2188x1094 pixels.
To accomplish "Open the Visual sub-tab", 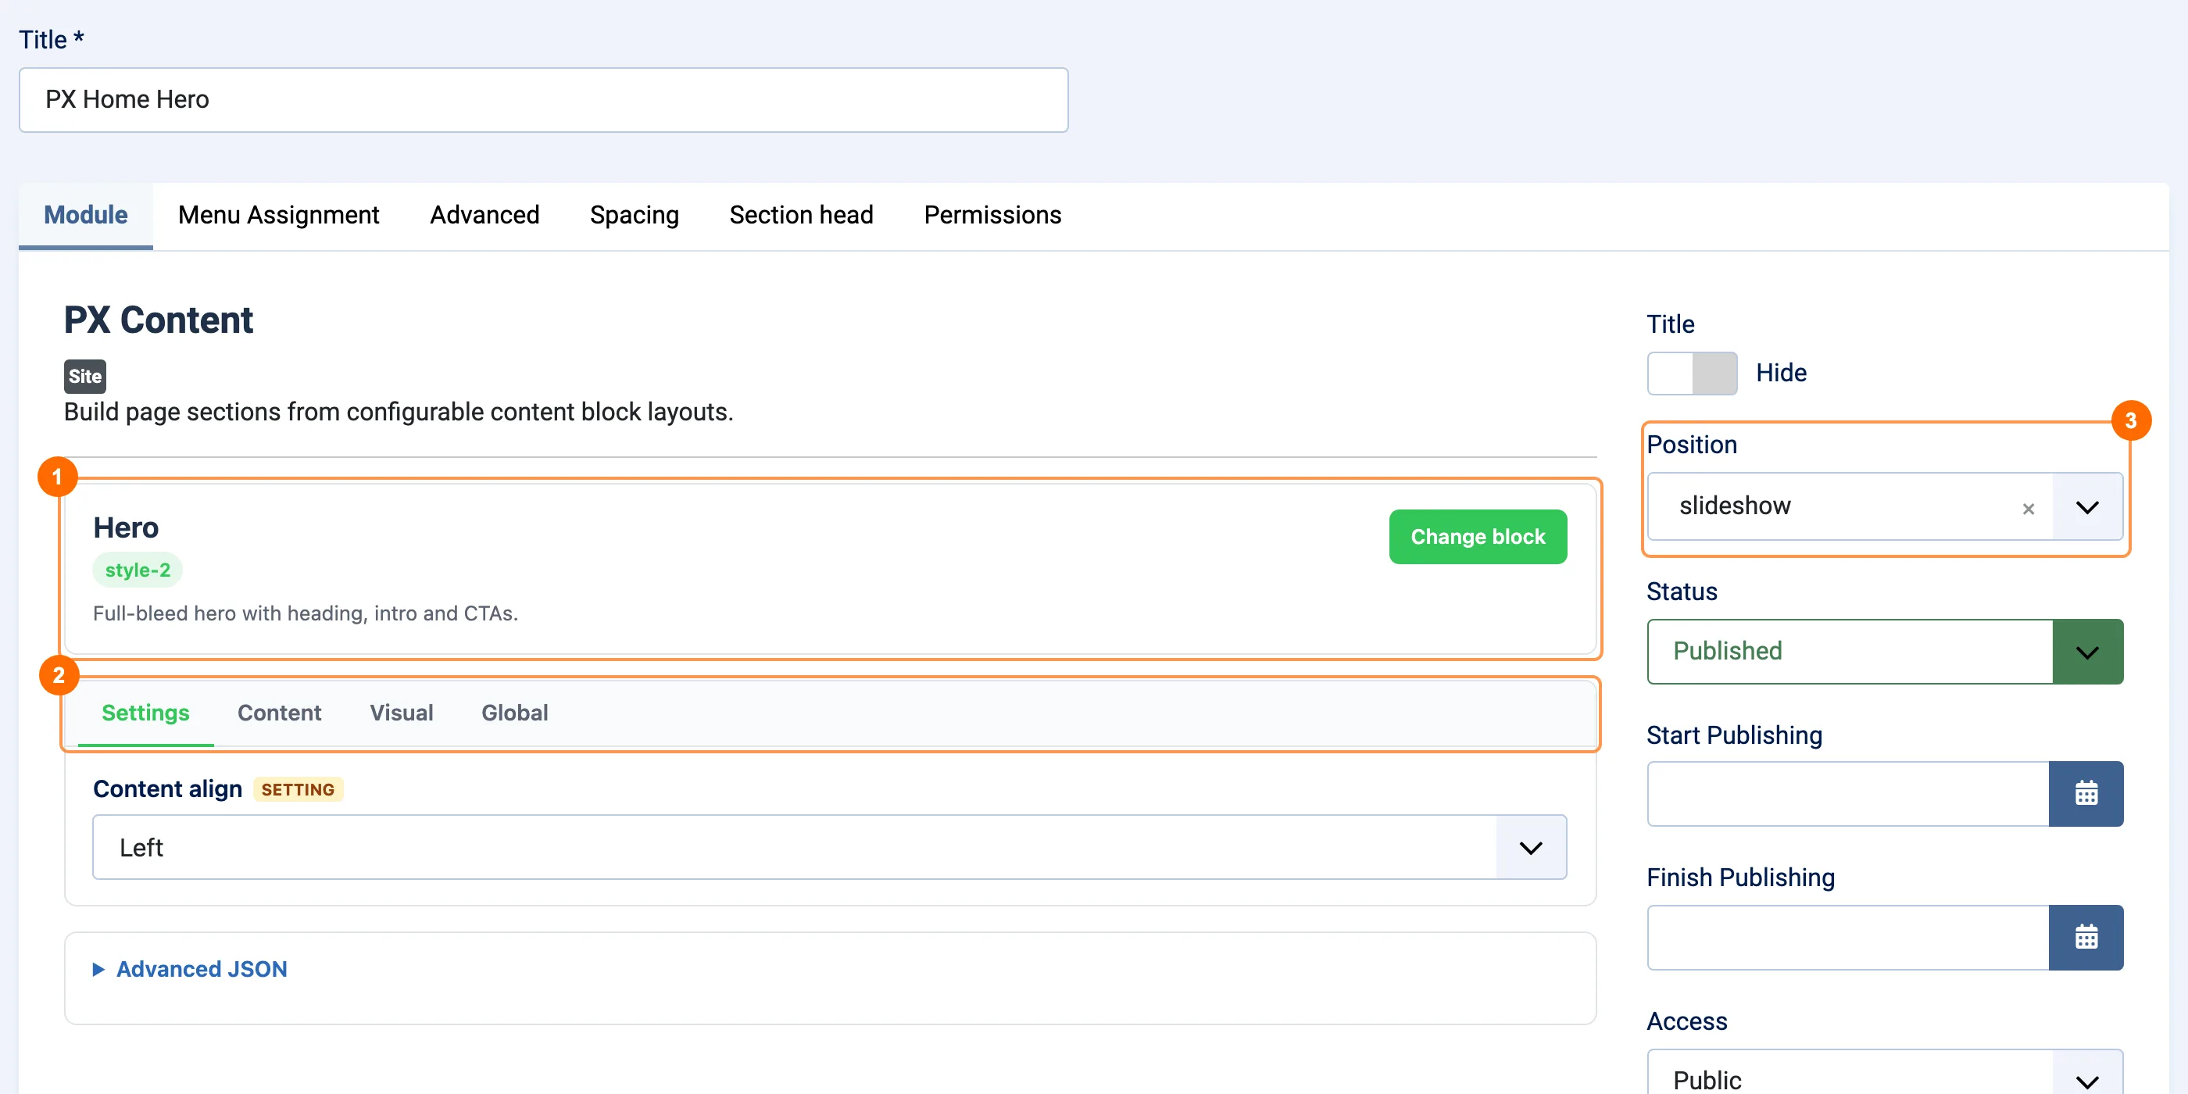I will (x=401, y=713).
